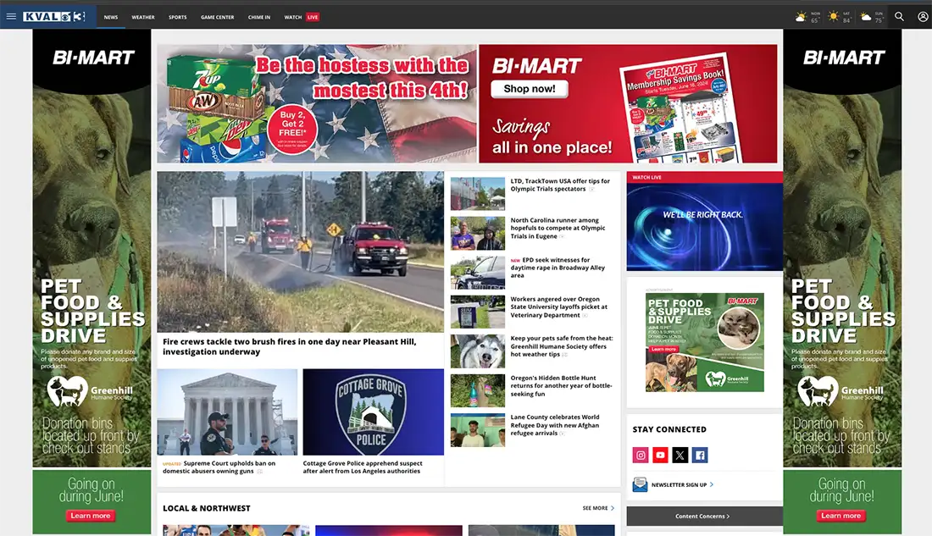
Task: Open Lane County World Refugee Day article
Action: pos(555,425)
